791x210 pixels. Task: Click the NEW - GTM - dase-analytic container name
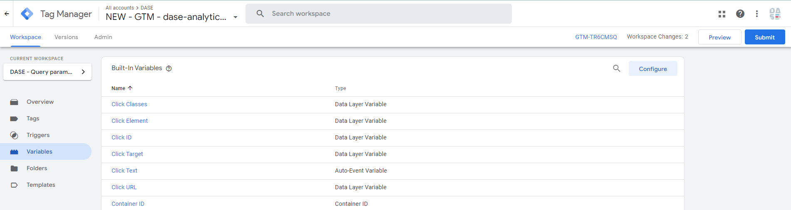click(x=166, y=17)
